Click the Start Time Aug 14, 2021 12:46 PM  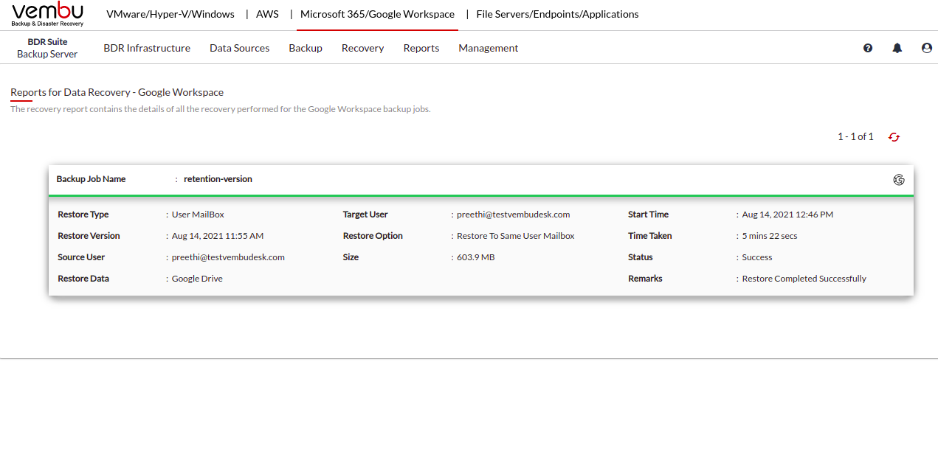point(787,215)
